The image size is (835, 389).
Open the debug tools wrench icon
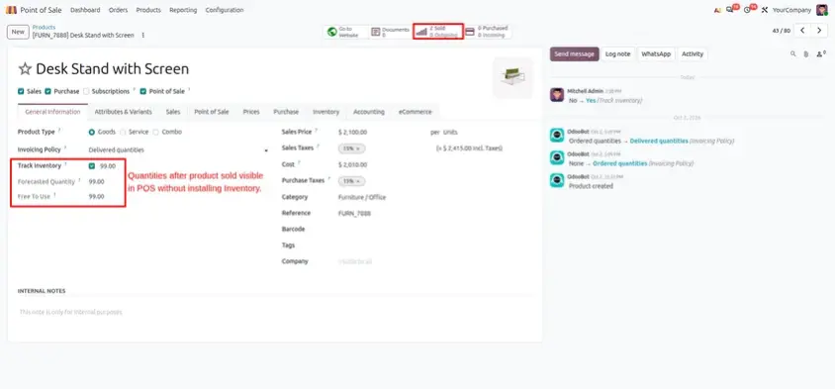(x=764, y=10)
